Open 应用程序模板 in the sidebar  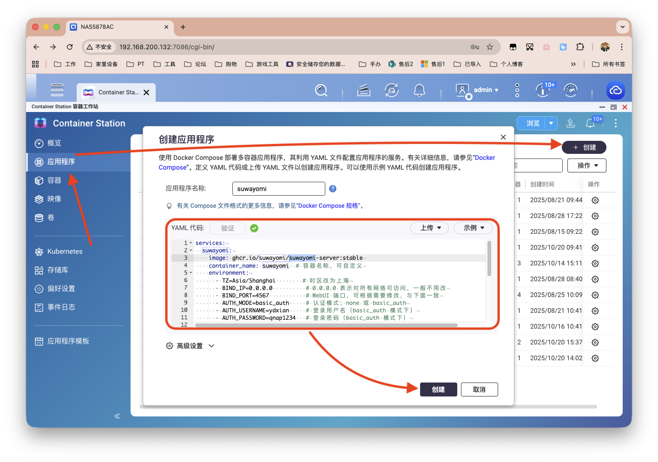tap(68, 341)
